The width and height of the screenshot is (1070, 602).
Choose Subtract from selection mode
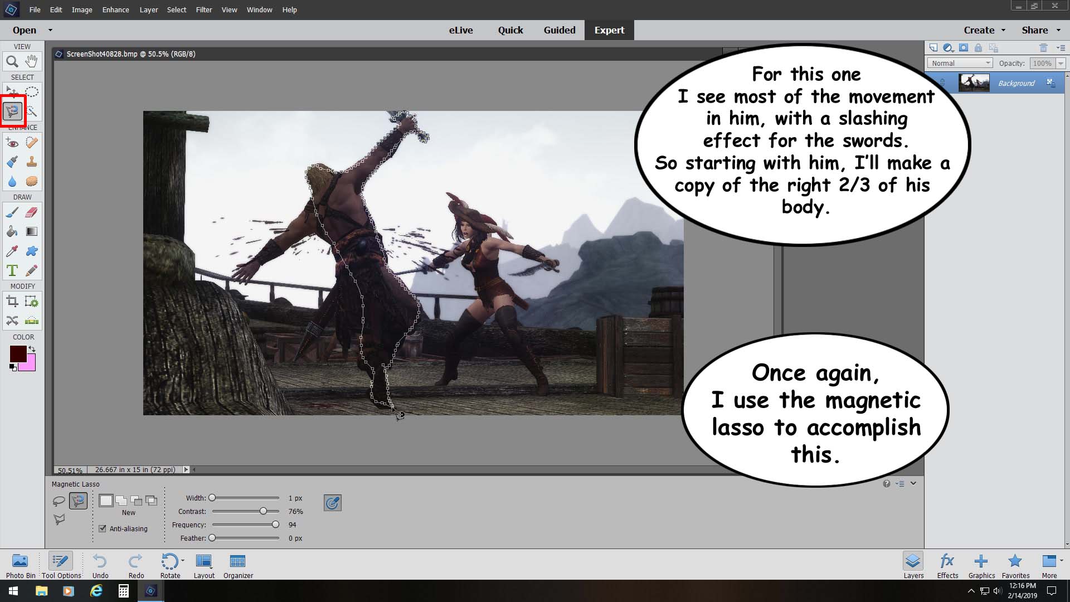(x=137, y=500)
